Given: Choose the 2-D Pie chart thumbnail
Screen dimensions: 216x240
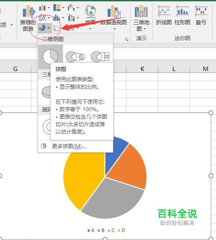Looking at the screenshot, I should pyautogui.click(x=51, y=56).
